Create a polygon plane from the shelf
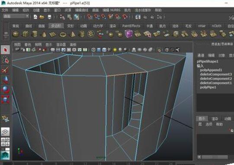The image size is (234, 165). pyautogui.click(x=52, y=35)
